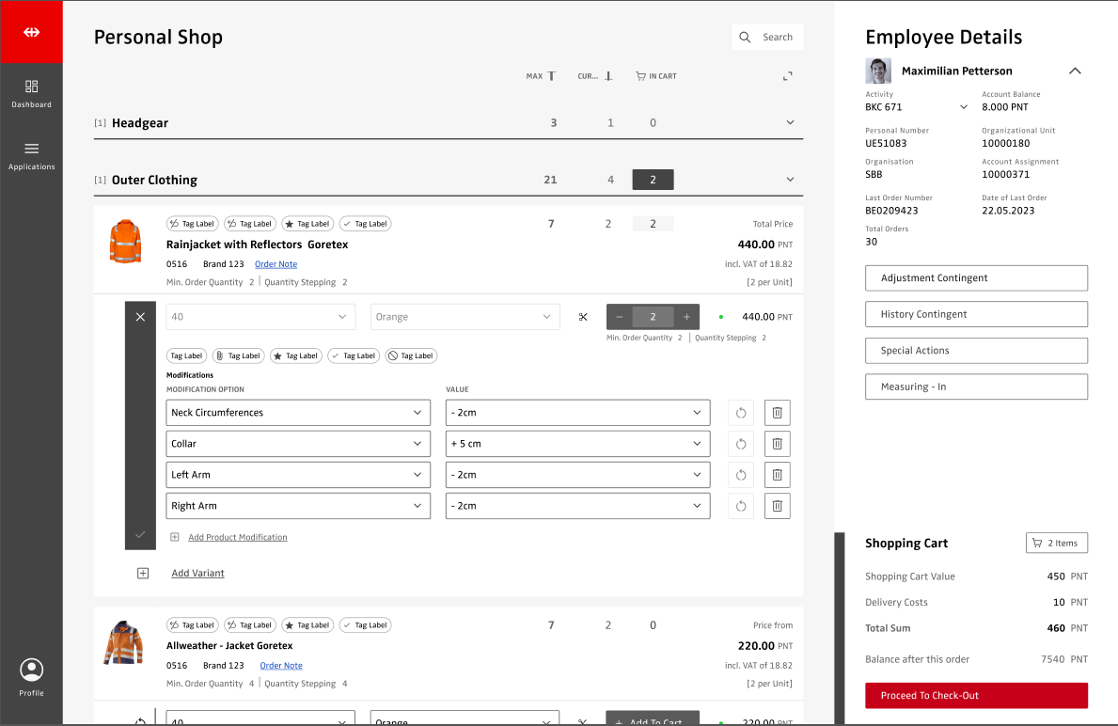Open the Left Arm modification option dropdown
Viewport: 1118px width, 726px height.
click(298, 475)
